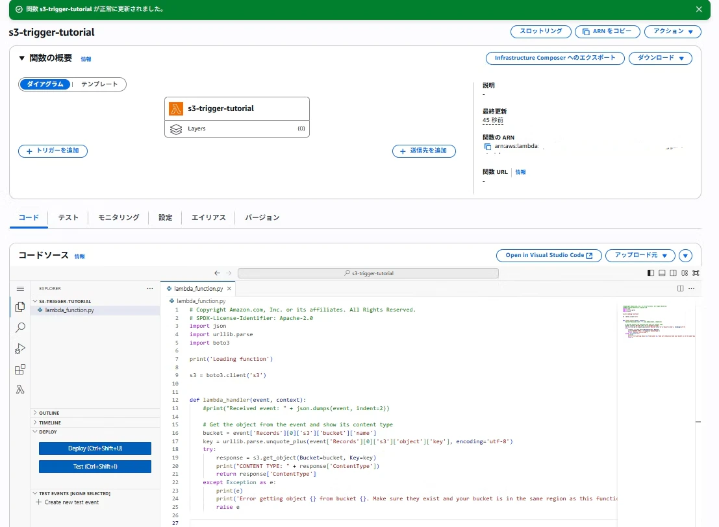
Task: Toggle secondary sidebar layout icon
Action: (x=673, y=273)
